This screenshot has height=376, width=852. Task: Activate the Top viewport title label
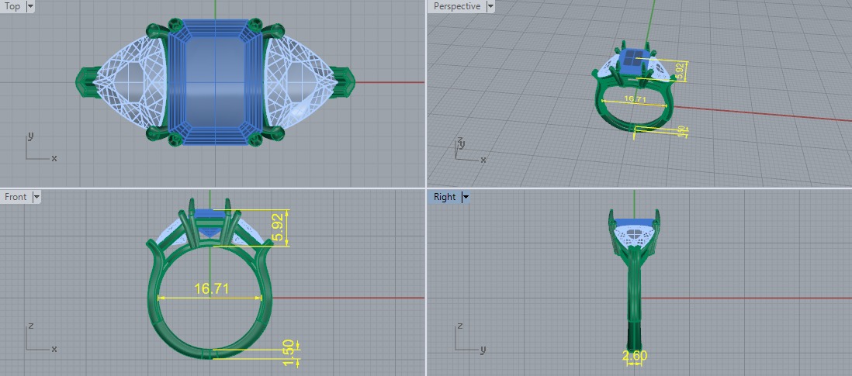click(12, 6)
